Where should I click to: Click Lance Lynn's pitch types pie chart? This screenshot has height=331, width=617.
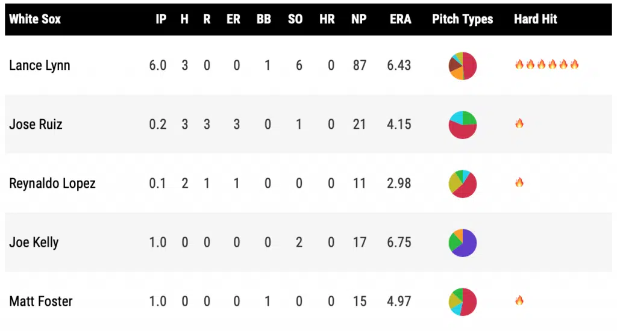coord(463,65)
